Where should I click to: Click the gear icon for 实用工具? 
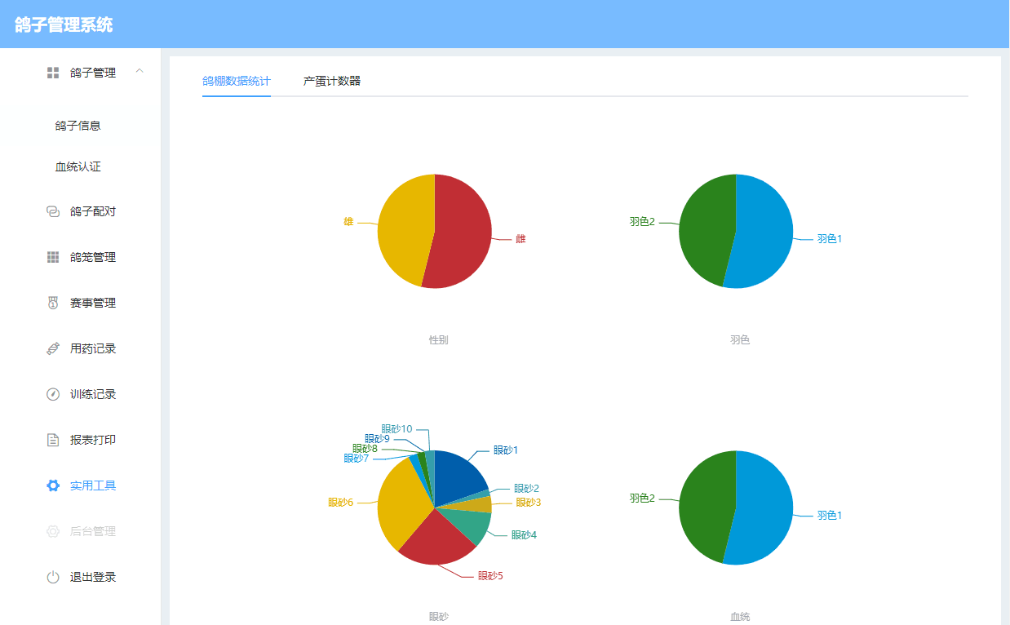[53, 485]
